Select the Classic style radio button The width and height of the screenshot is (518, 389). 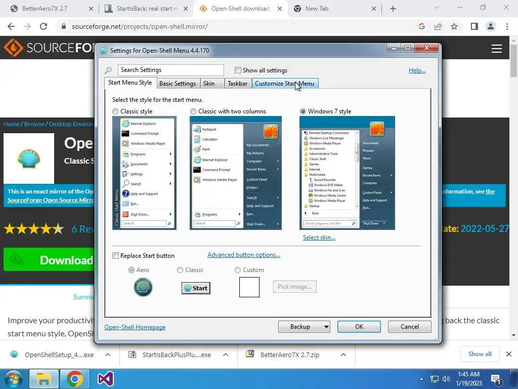pos(115,111)
